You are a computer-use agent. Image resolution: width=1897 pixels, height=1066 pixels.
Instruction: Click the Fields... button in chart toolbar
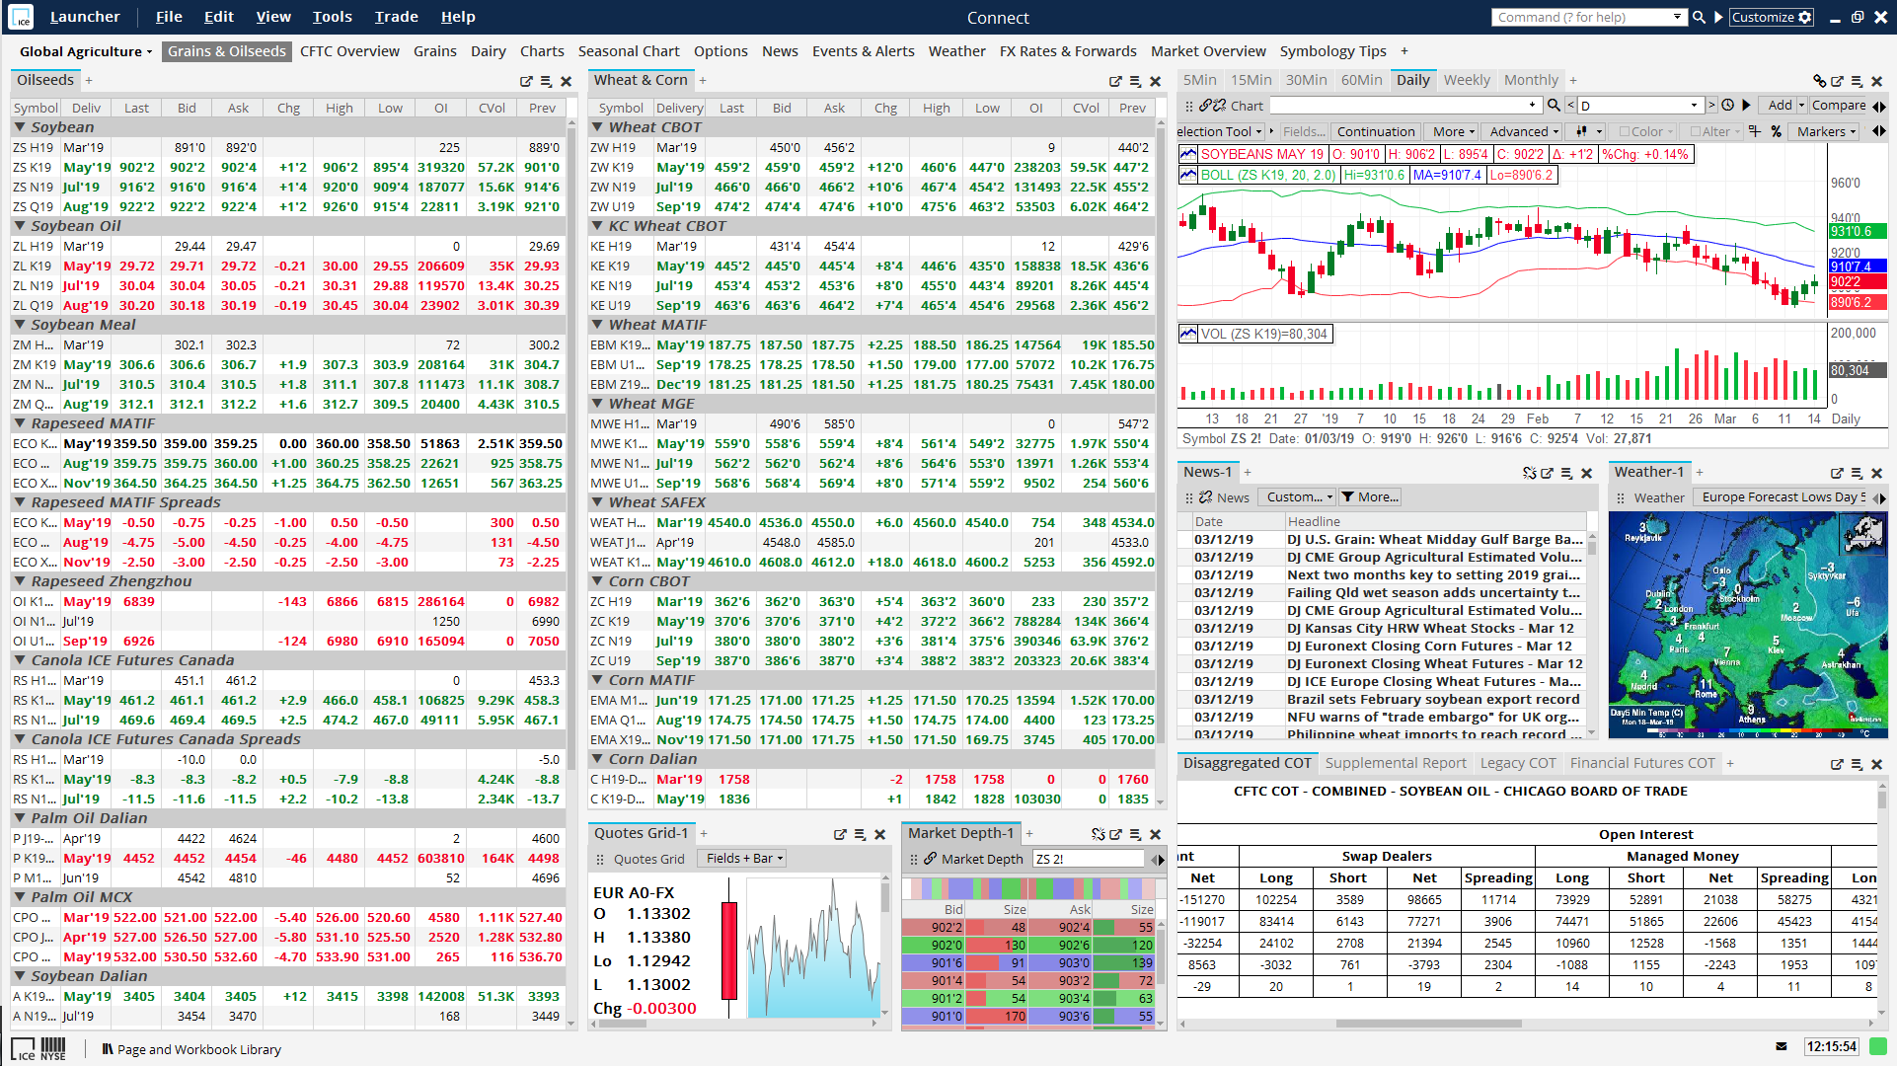point(1304,131)
